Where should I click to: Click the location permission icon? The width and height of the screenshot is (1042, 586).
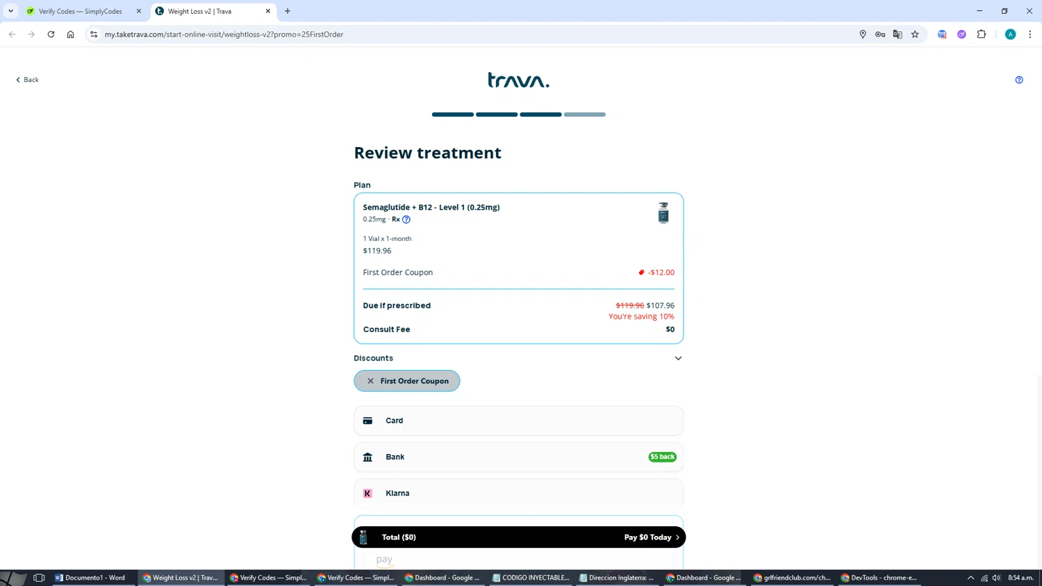coord(863,34)
